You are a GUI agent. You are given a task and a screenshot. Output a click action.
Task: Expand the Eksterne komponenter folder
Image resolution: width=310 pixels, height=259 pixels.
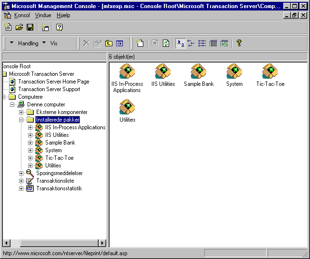[x=21, y=112]
